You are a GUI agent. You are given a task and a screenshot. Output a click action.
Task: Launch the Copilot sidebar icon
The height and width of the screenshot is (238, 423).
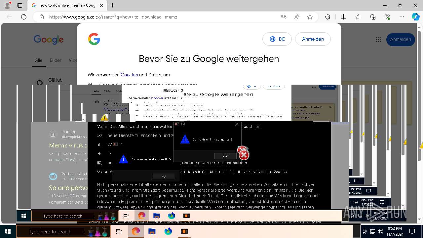point(415,17)
